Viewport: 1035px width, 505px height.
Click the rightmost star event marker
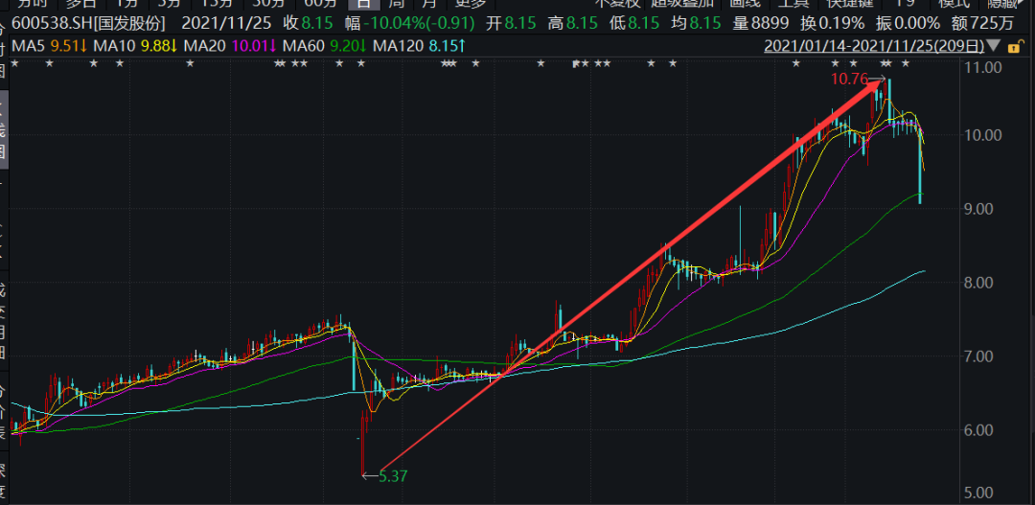click(906, 63)
